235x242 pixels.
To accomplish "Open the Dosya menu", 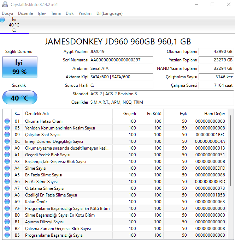I will (x=7, y=13).
